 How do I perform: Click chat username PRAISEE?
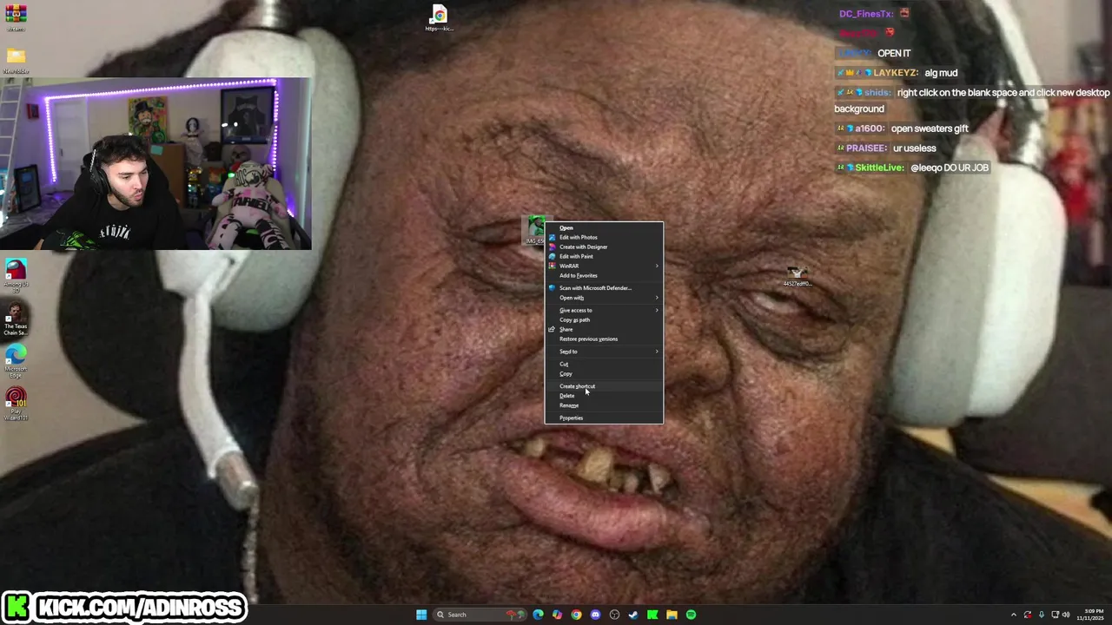point(866,148)
